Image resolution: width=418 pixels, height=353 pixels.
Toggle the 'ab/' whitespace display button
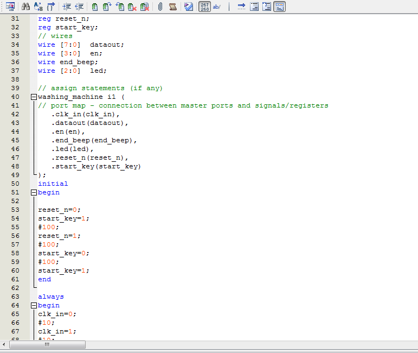217,7
